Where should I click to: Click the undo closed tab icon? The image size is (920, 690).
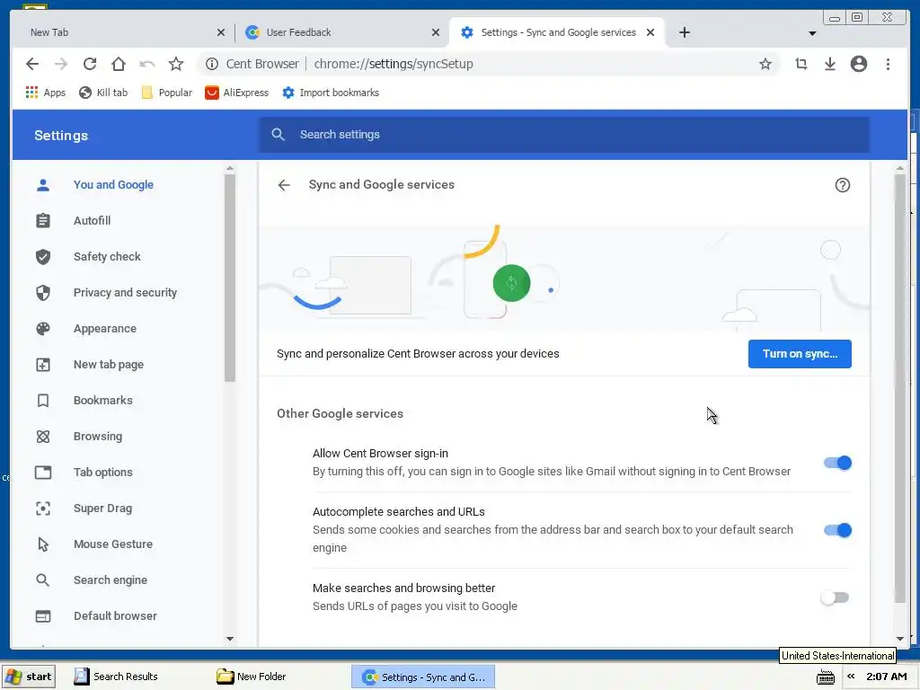click(147, 64)
